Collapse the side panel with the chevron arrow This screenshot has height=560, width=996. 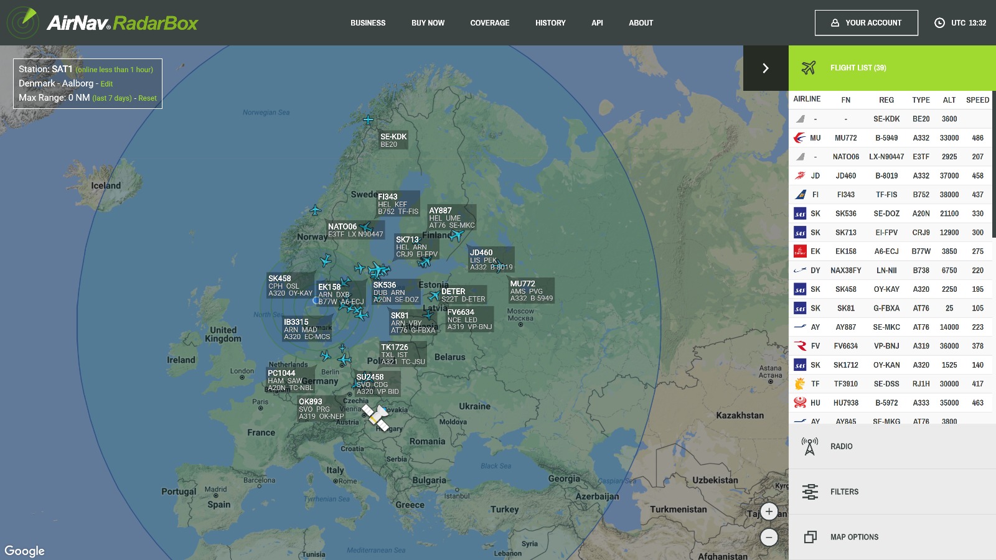pyautogui.click(x=766, y=68)
